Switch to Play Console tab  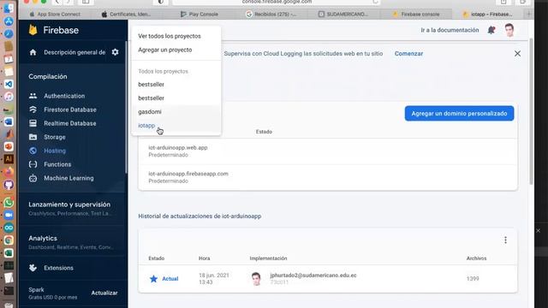tap(200, 15)
